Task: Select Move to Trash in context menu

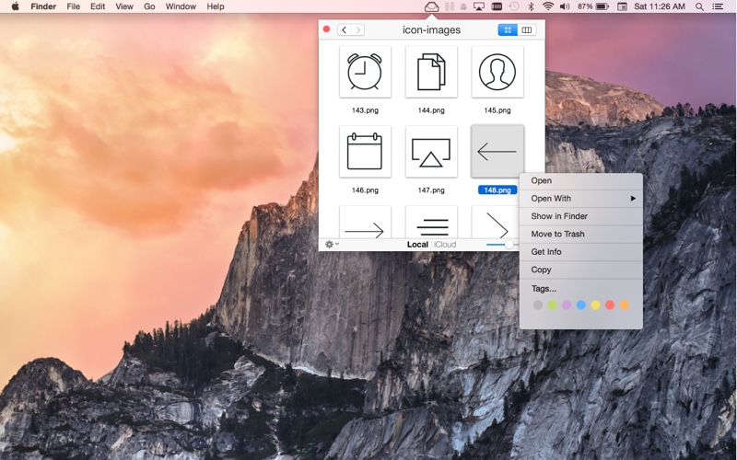Action: pos(557,235)
